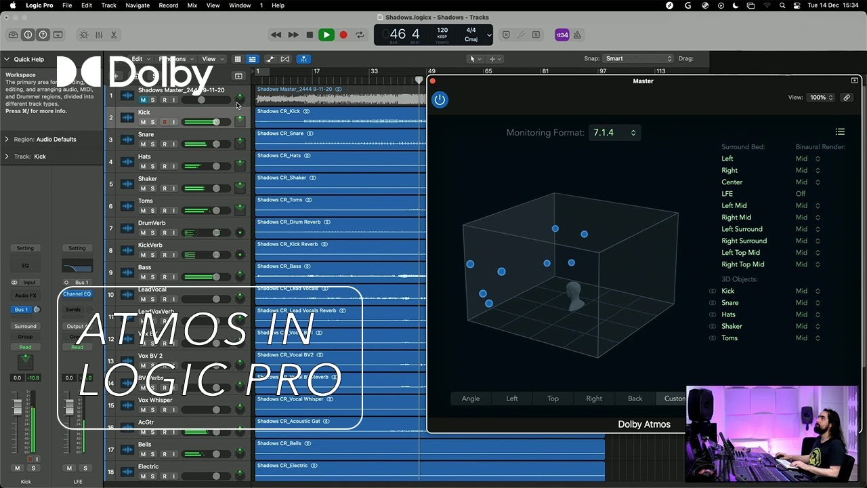Click the EQ slot on Kick channel strip
The height and width of the screenshot is (488, 867).
(x=25, y=265)
